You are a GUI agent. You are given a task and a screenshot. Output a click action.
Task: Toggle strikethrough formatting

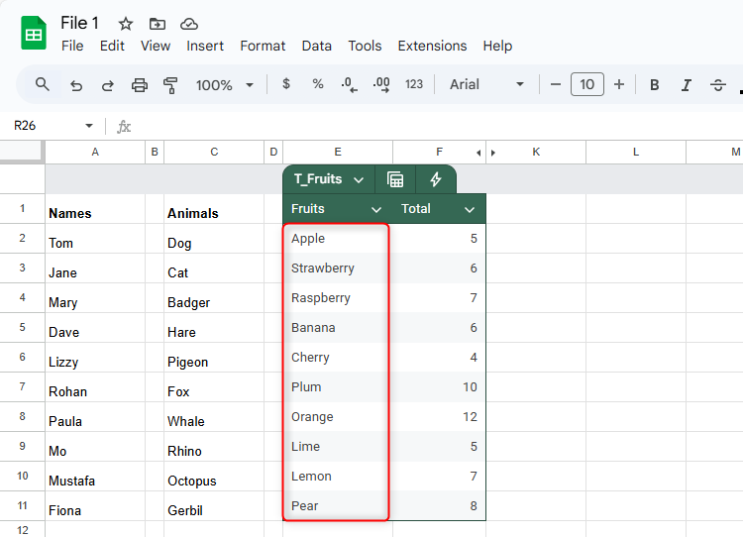[718, 85]
